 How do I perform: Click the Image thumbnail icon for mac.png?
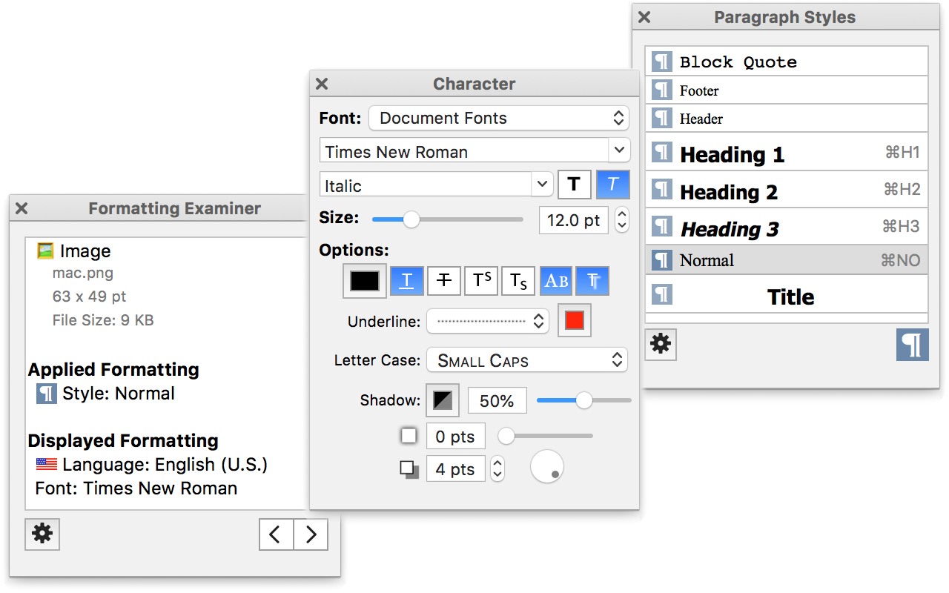(x=47, y=251)
